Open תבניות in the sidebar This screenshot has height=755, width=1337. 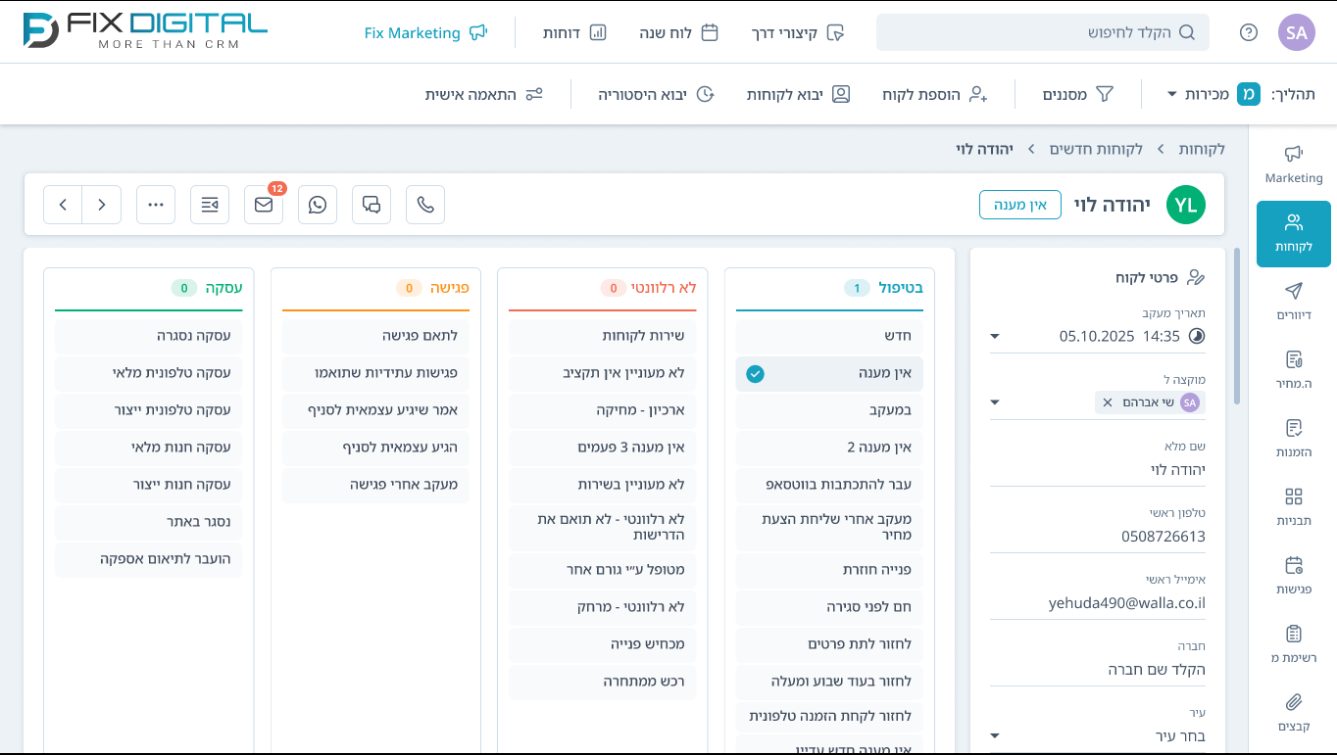(1294, 507)
